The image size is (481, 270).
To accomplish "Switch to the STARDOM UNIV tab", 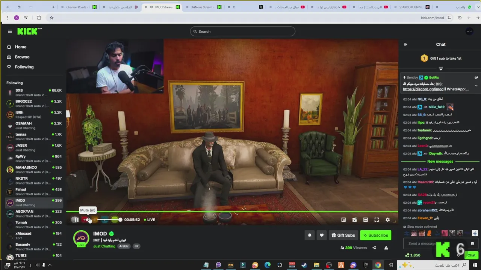I will point(412,7).
